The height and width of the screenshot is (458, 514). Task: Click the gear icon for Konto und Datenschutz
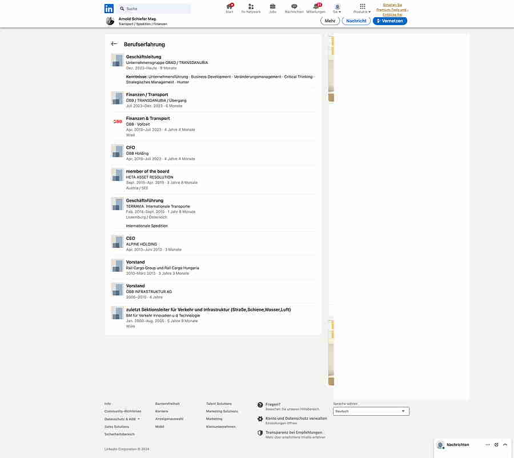pyautogui.click(x=260, y=419)
